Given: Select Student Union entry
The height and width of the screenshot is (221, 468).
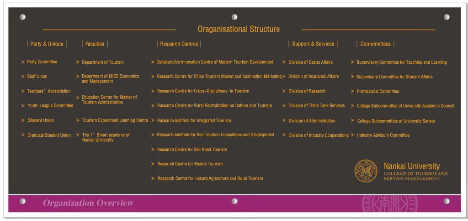Looking at the screenshot, I should (x=41, y=120).
